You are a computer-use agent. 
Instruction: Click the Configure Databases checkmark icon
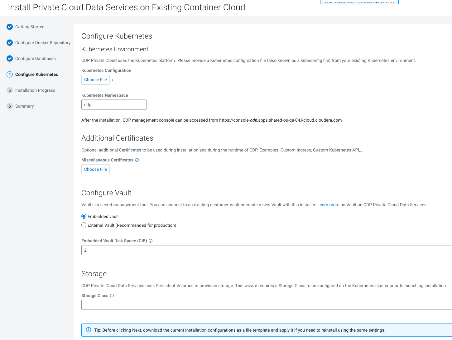[10, 58]
